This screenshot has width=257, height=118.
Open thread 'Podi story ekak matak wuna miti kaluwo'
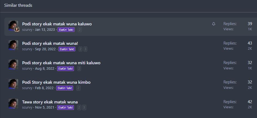[x=61, y=63]
